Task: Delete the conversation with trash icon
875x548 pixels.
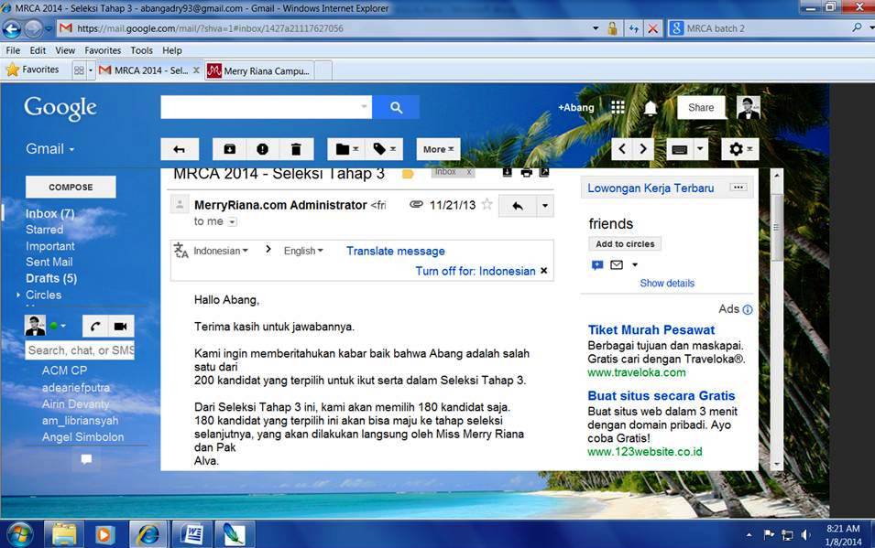Action: (296, 149)
